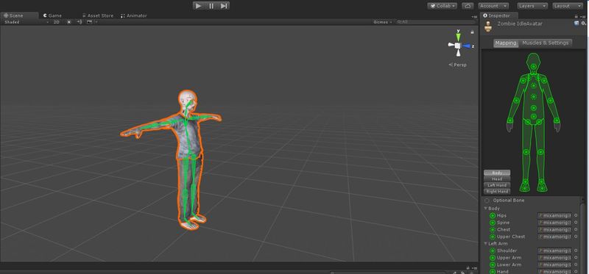The width and height of the screenshot is (589, 274).
Task: Click the Hips bone object field
Action: coord(554,215)
